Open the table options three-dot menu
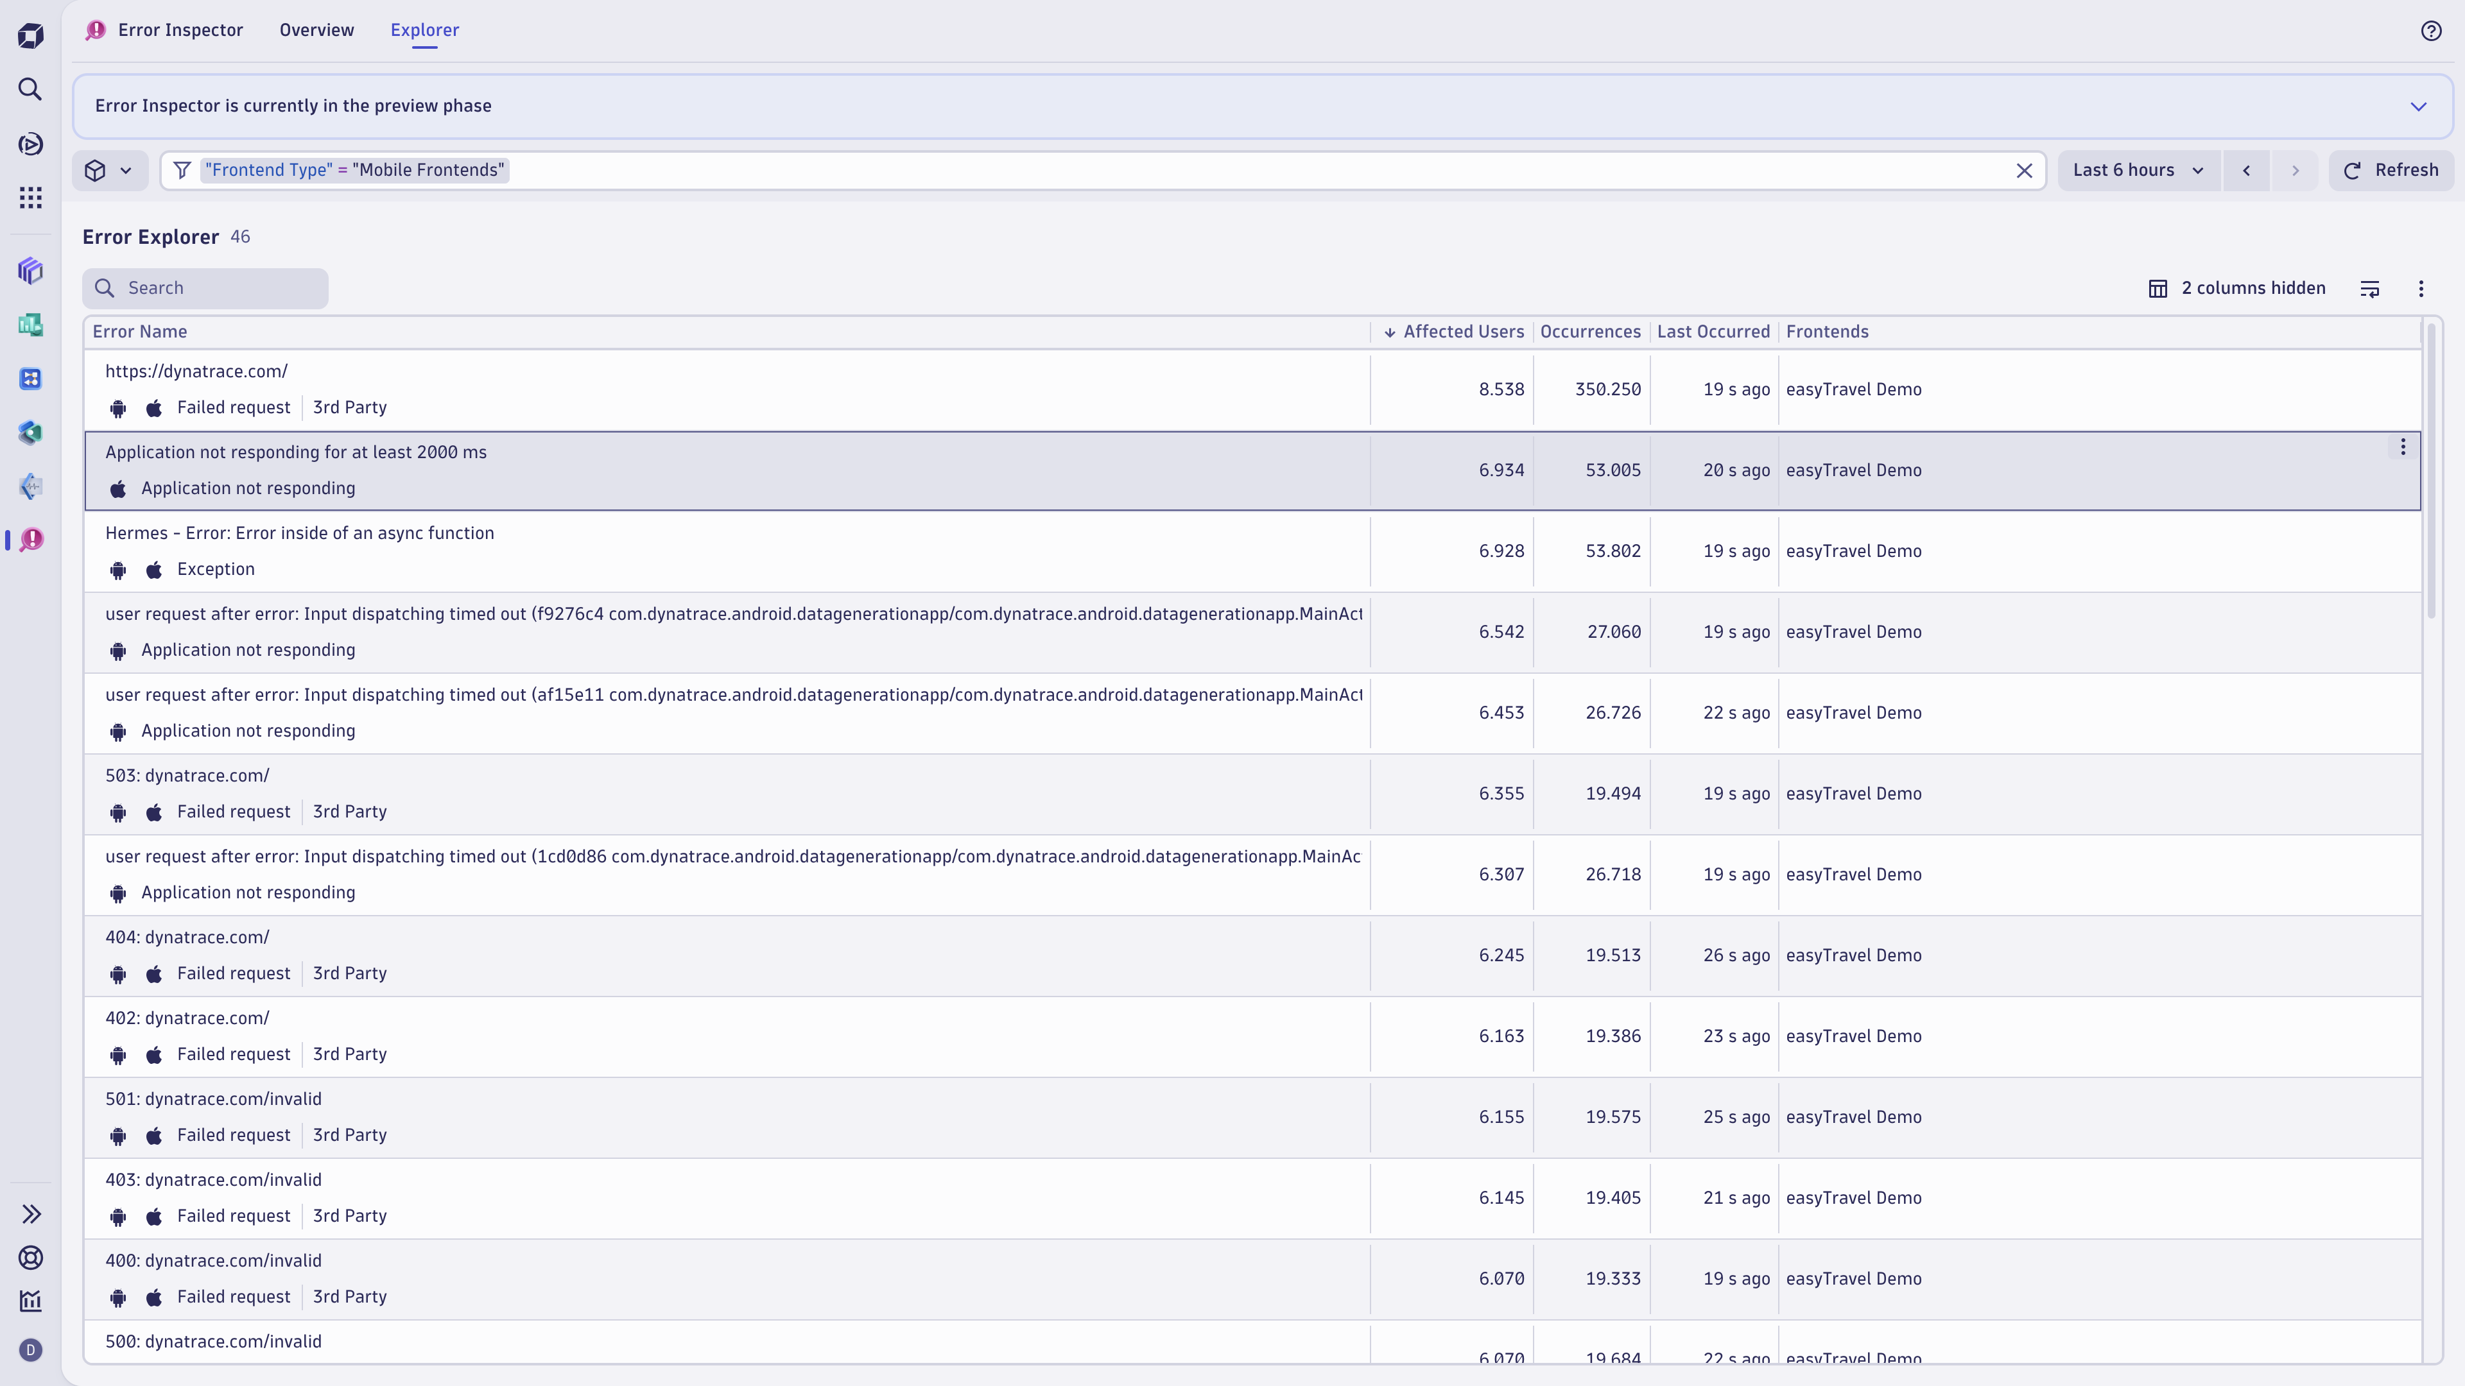Screen dimensions: 2465x1386 click(x=2421, y=289)
